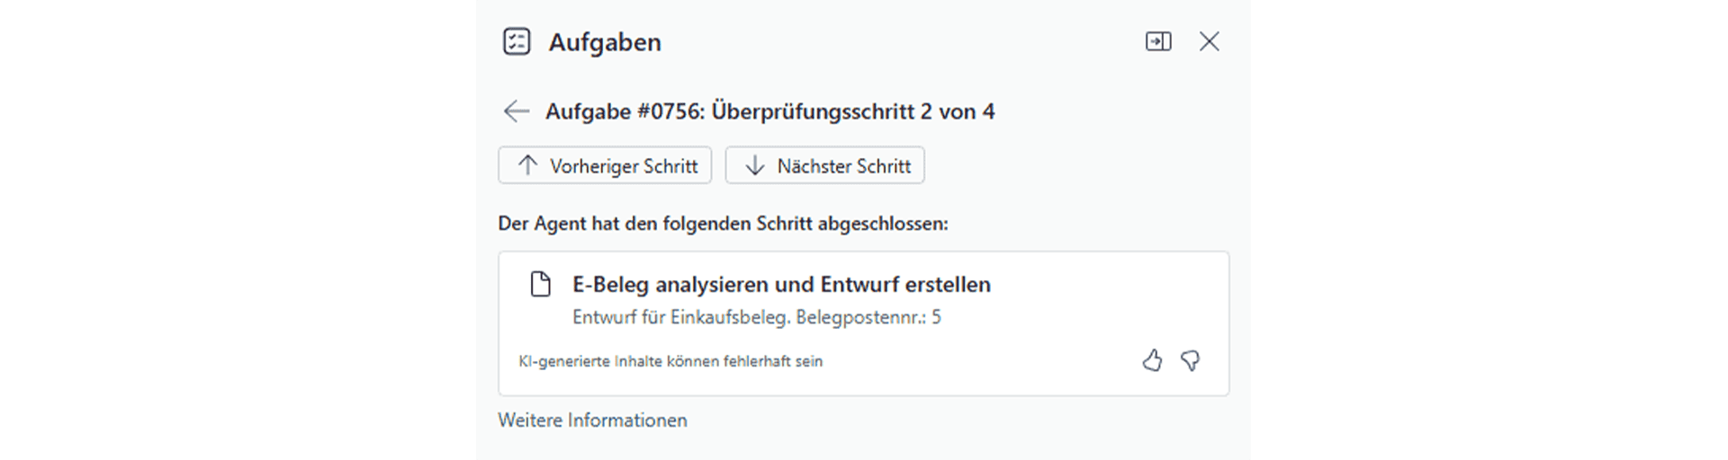Click the 'Der Agent hat den folgenden Schritt' text
1728x460 pixels.
723,224
